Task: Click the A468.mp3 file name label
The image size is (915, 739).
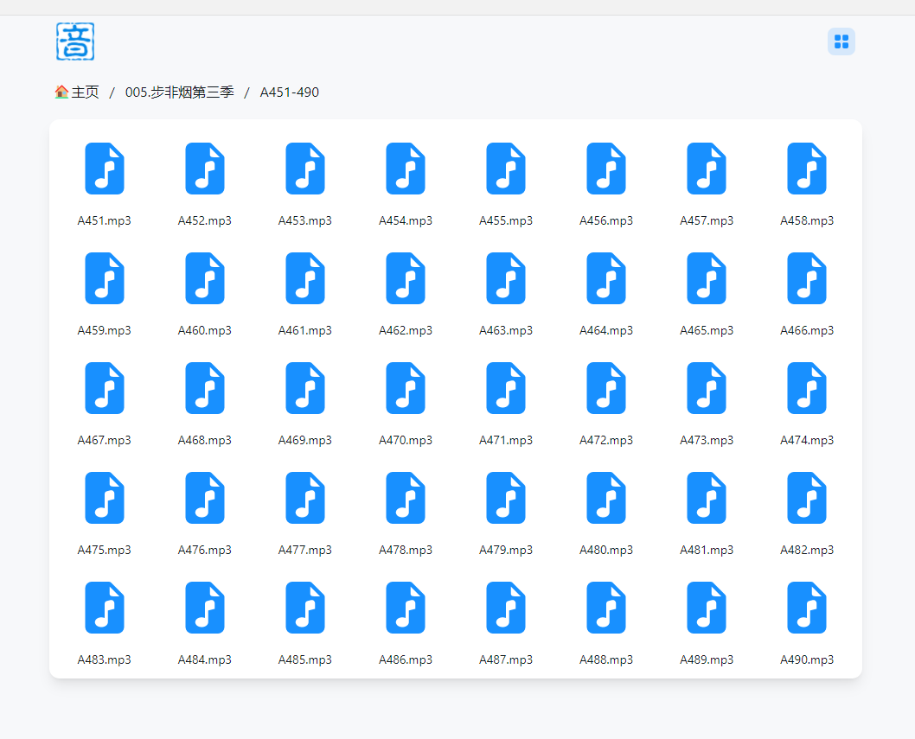Action: tap(205, 440)
